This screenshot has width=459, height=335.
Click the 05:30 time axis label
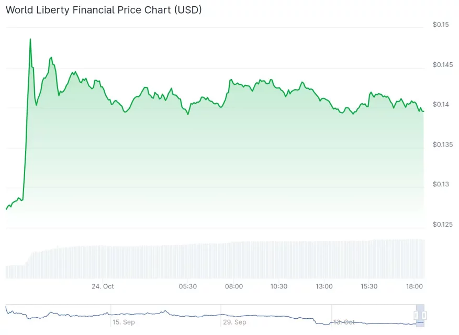tap(188, 286)
